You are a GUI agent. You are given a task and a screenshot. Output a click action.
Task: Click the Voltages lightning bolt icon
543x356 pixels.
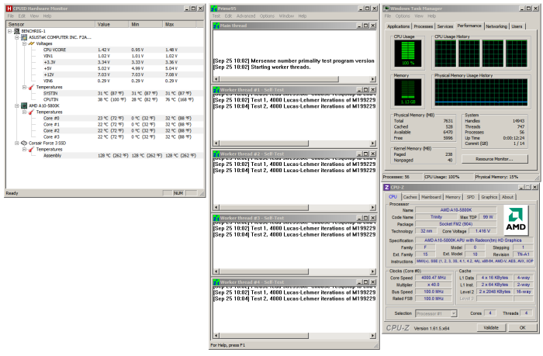click(x=32, y=43)
